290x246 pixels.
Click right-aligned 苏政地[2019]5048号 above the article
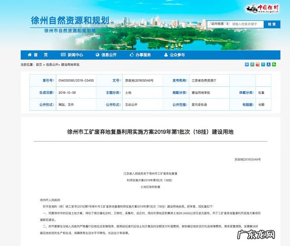(248, 159)
